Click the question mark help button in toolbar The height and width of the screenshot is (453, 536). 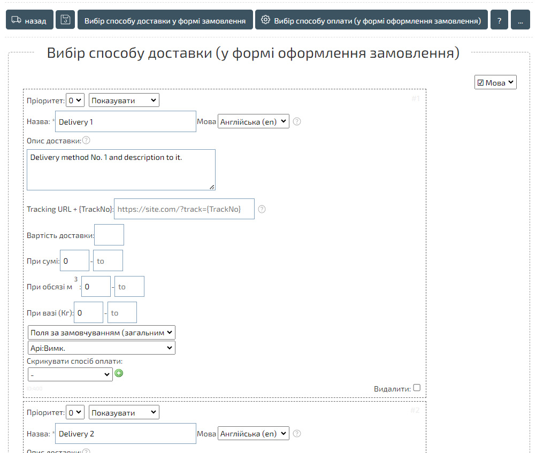(x=499, y=20)
